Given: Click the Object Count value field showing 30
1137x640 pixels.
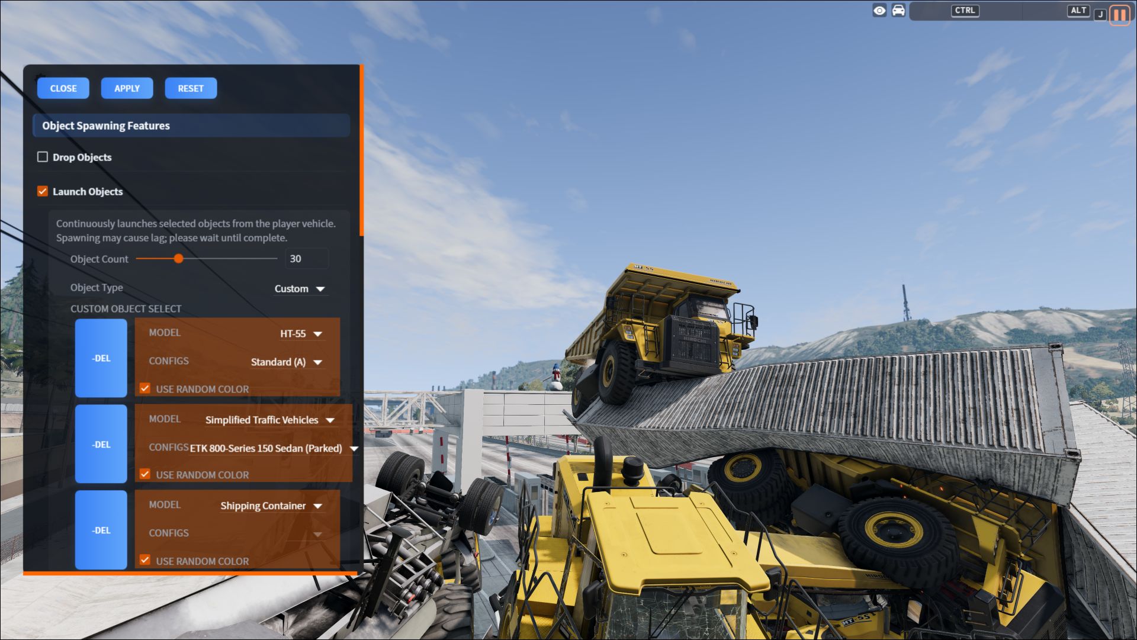Looking at the screenshot, I should [x=307, y=259].
